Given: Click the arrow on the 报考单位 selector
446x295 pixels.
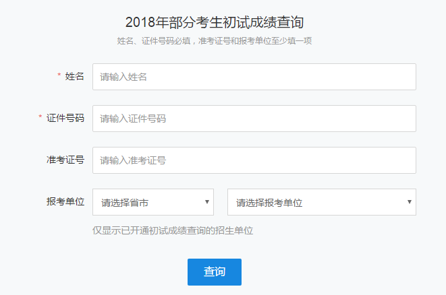Looking at the screenshot, I should tap(409, 202).
